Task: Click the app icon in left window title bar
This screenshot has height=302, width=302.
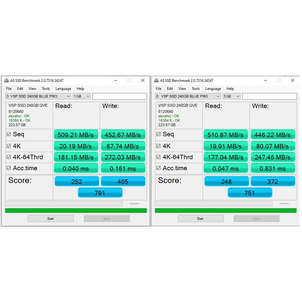Action: [x=6, y=81]
